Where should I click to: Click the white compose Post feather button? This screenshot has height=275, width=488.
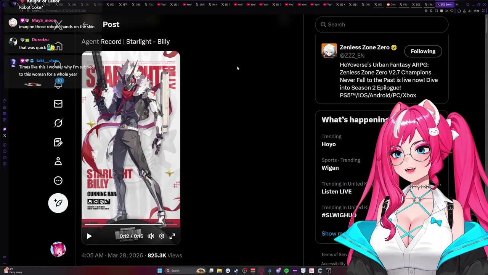(58, 203)
